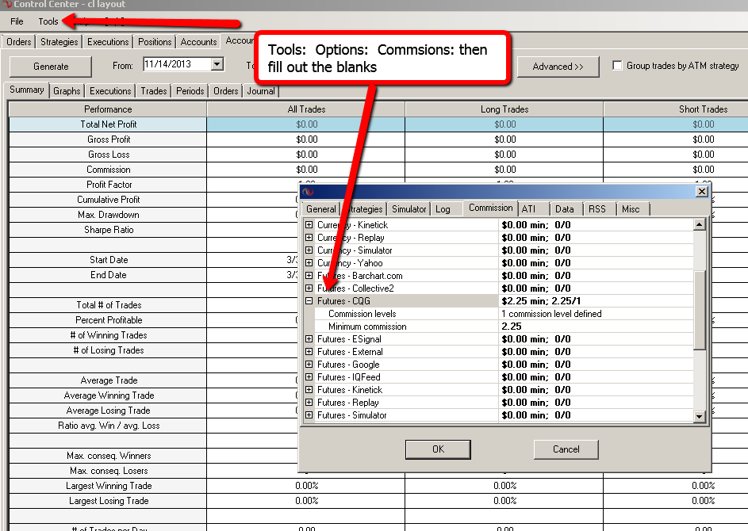Click the Performance column header

coord(108,109)
